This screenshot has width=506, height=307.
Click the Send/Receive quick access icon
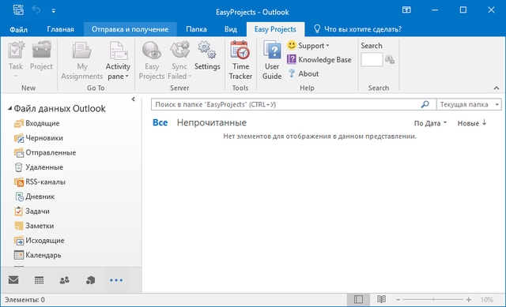pyautogui.click(x=18, y=10)
